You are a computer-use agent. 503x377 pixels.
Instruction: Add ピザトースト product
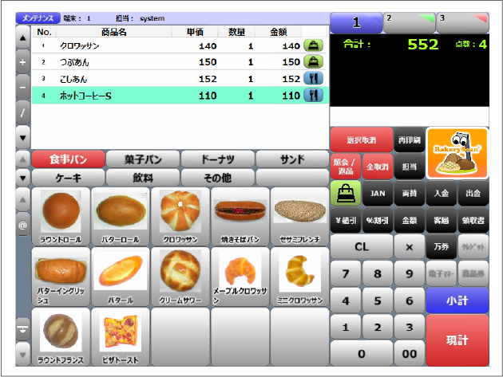tap(121, 337)
